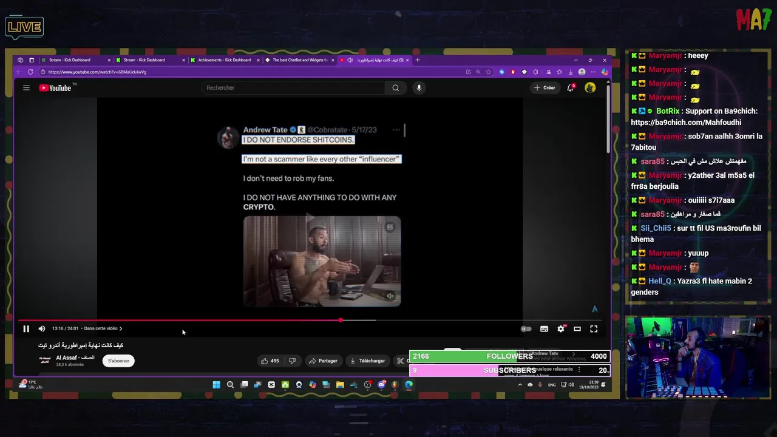This screenshot has height=437, width=777.
Task: Click BotRix username in chat
Action: point(668,112)
